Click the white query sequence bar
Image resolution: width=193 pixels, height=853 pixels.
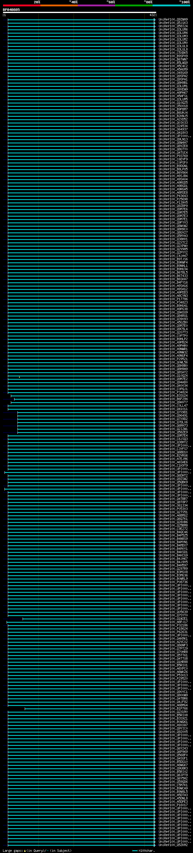click(80, 12)
